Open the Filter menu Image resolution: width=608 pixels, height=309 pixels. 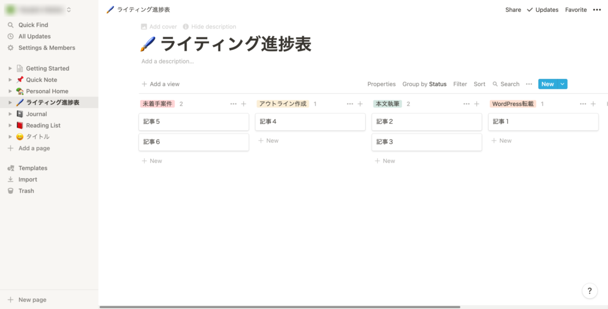pos(460,84)
